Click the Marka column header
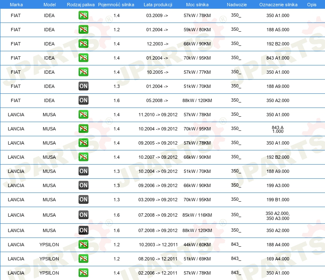 tap(16, 5)
